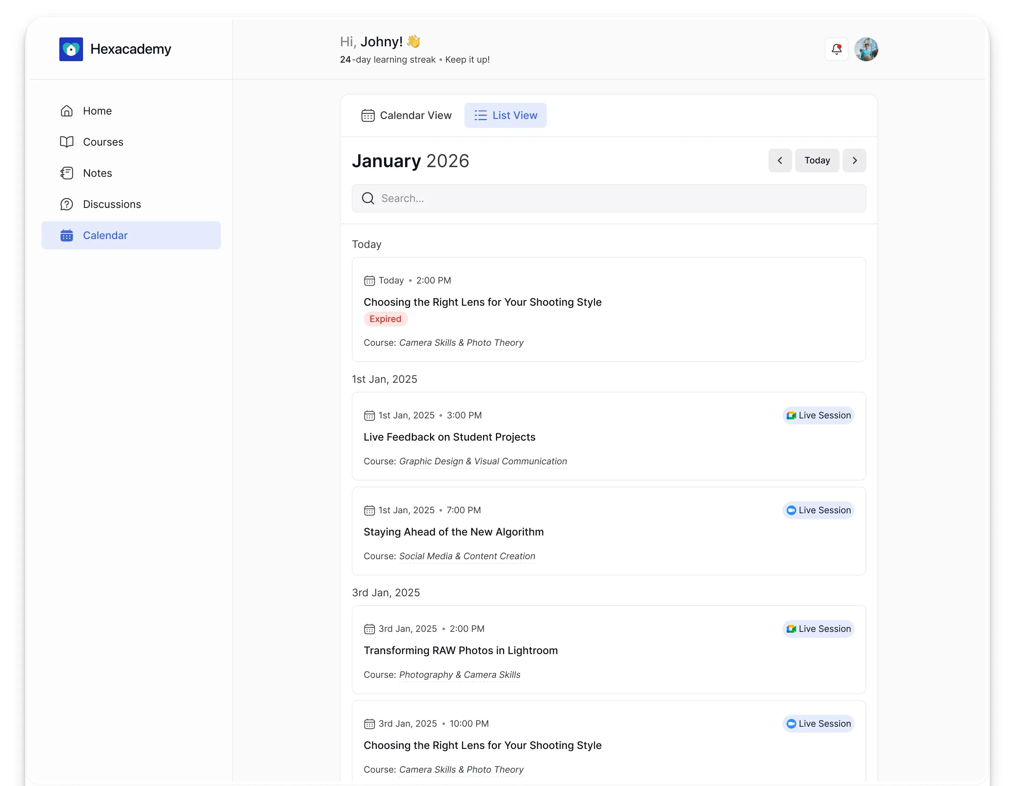The width and height of the screenshot is (1015, 786).
Task: Open Social Media & Content Creation course link
Action: pyautogui.click(x=467, y=556)
